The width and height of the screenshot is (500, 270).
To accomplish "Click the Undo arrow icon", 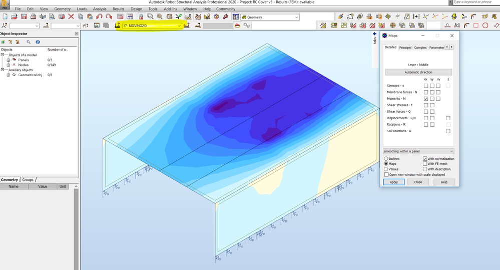I will point(99,17).
